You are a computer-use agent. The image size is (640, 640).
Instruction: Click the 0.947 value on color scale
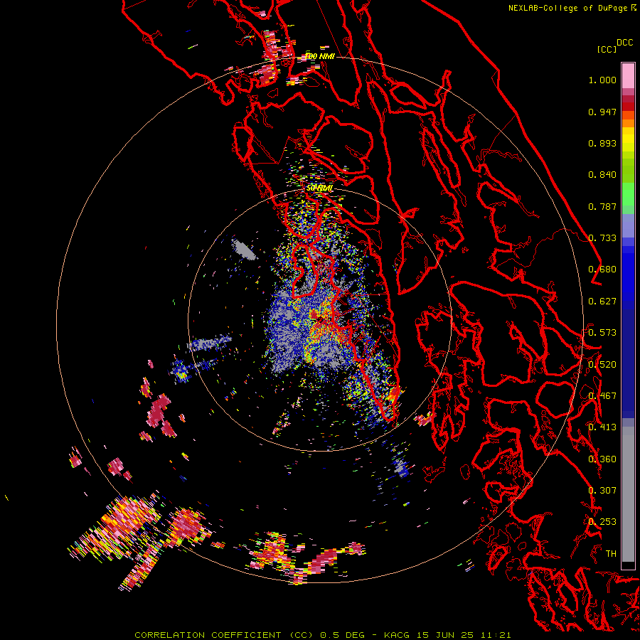(602, 112)
